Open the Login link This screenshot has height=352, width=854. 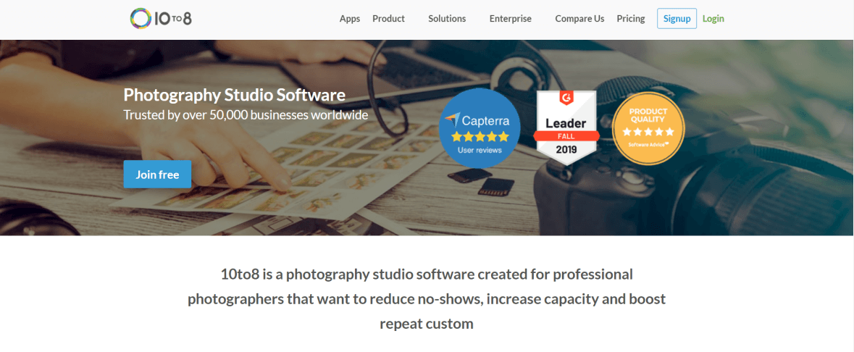[x=713, y=19]
